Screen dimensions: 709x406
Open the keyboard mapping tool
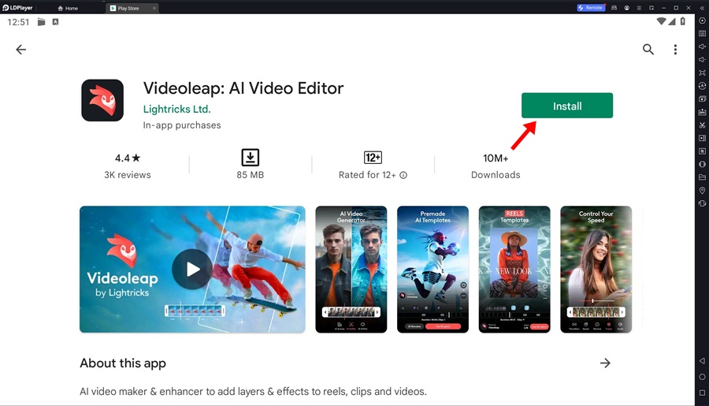click(702, 33)
